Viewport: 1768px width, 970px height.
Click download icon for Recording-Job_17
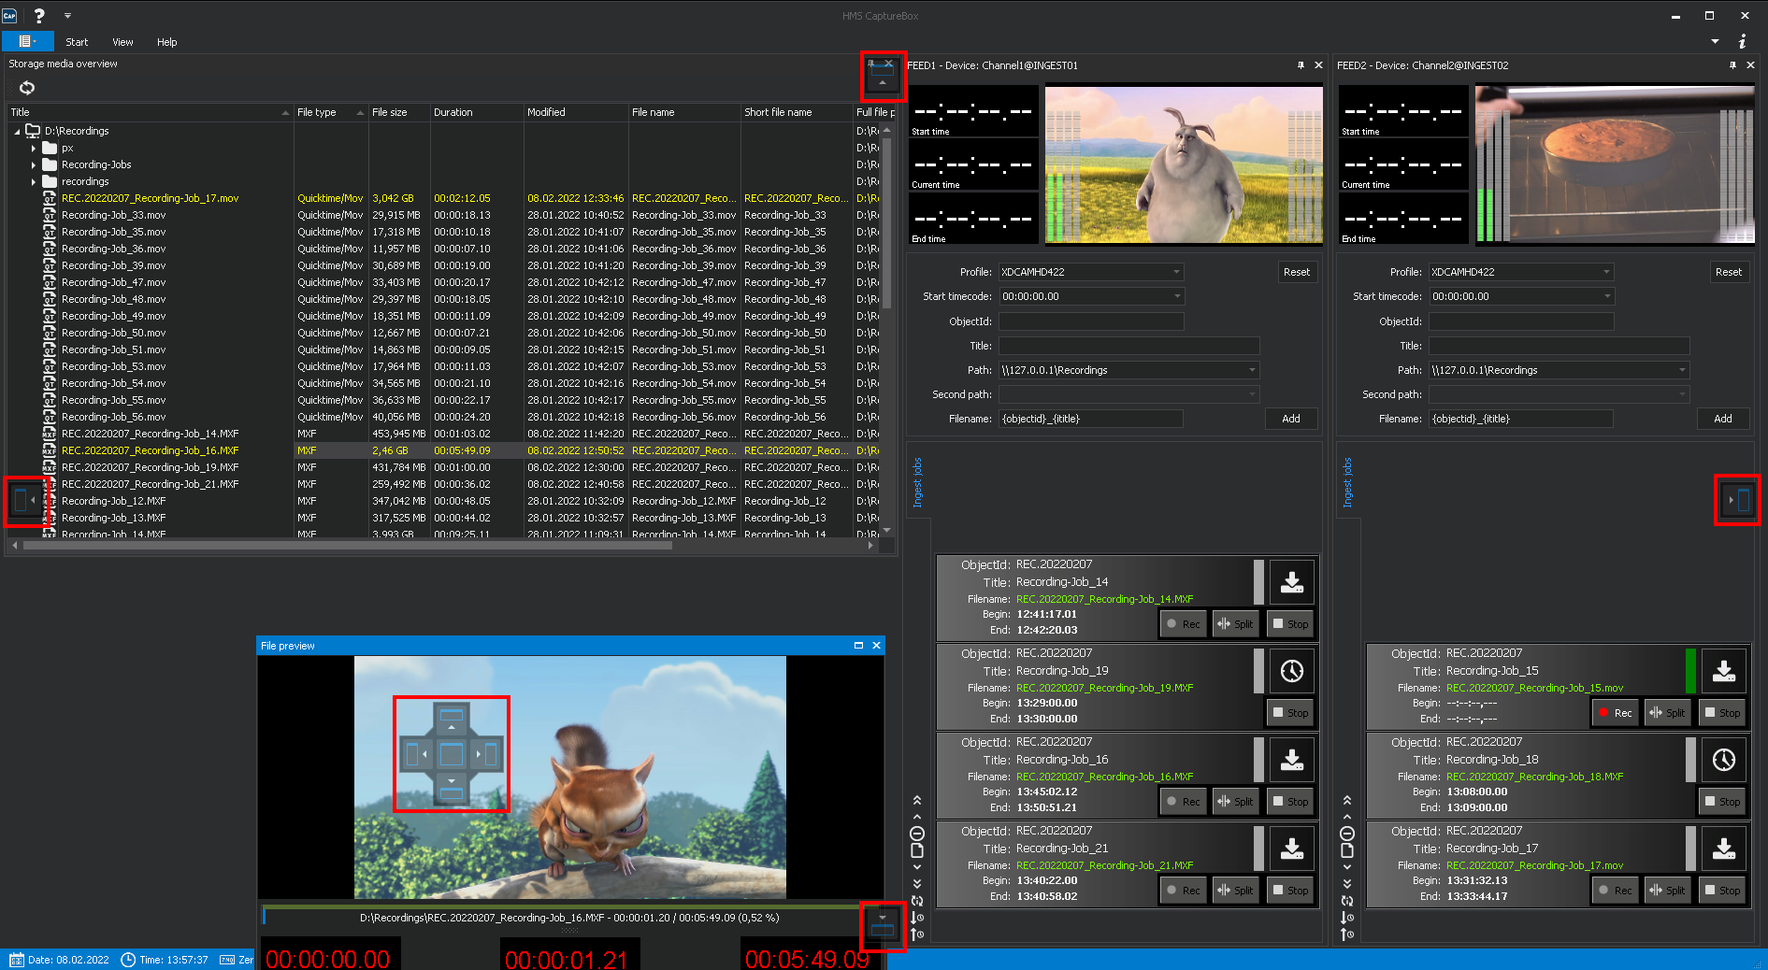point(1724,849)
